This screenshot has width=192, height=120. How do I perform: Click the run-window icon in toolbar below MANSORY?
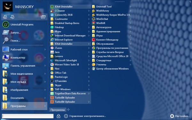point(43,17)
